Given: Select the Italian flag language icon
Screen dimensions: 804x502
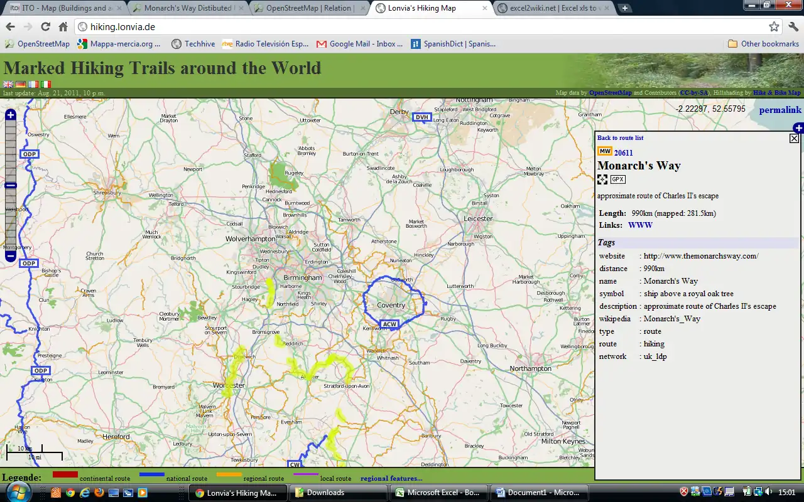Looking at the screenshot, I should point(46,84).
